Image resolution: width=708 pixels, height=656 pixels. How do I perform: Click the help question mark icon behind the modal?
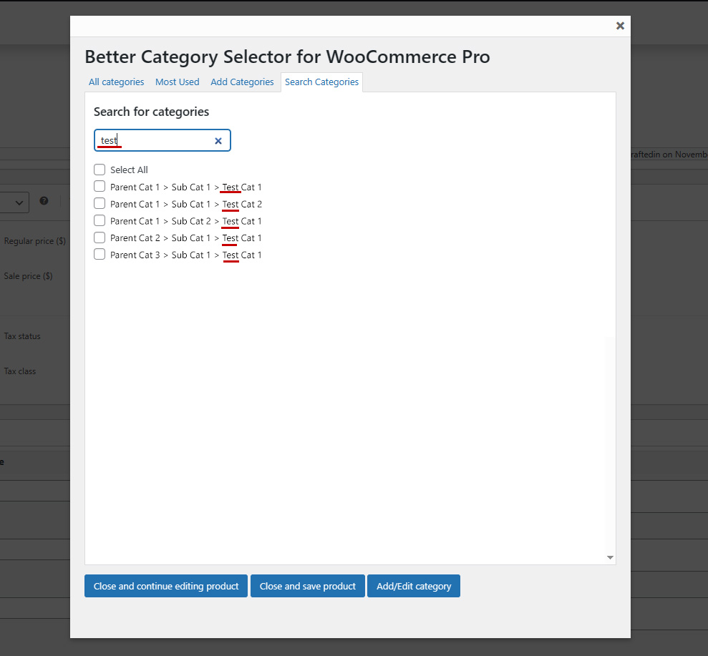[44, 201]
